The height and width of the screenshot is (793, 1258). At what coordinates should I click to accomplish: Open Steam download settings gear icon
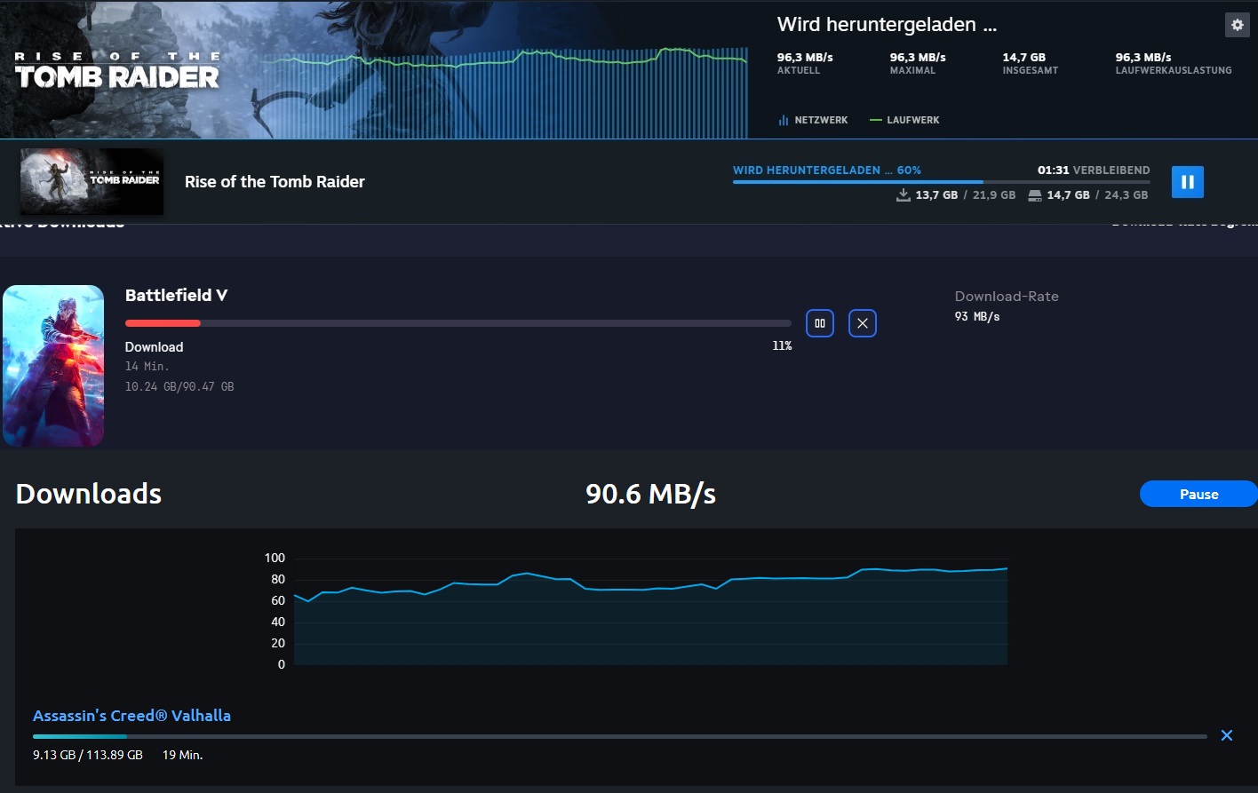pyautogui.click(x=1237, y=25)
